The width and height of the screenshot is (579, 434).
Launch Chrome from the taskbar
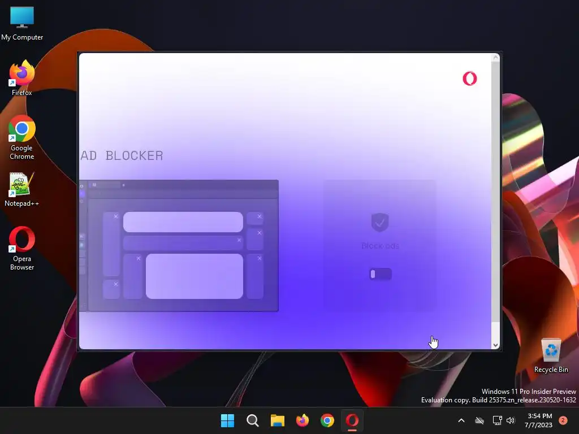pyautogui.click(x=327, y=420)
